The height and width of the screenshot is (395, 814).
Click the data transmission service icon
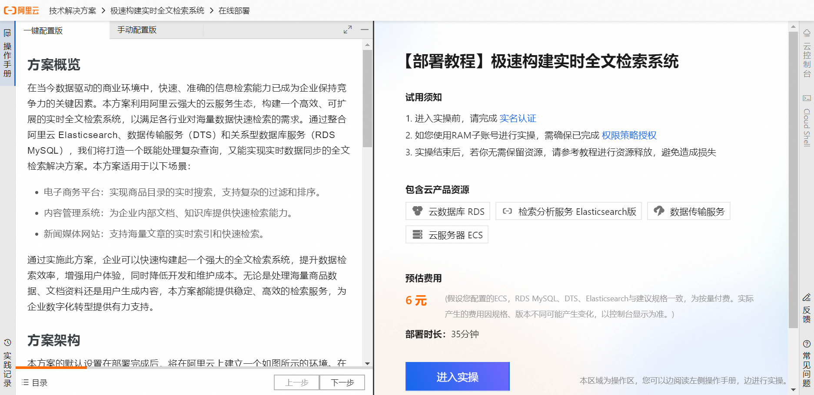[659, 211]
